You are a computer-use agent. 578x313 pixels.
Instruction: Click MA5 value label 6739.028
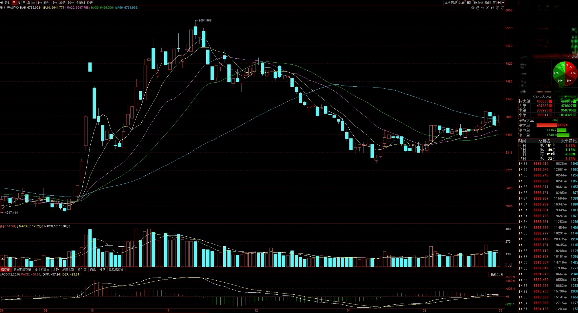coord(30,8)
